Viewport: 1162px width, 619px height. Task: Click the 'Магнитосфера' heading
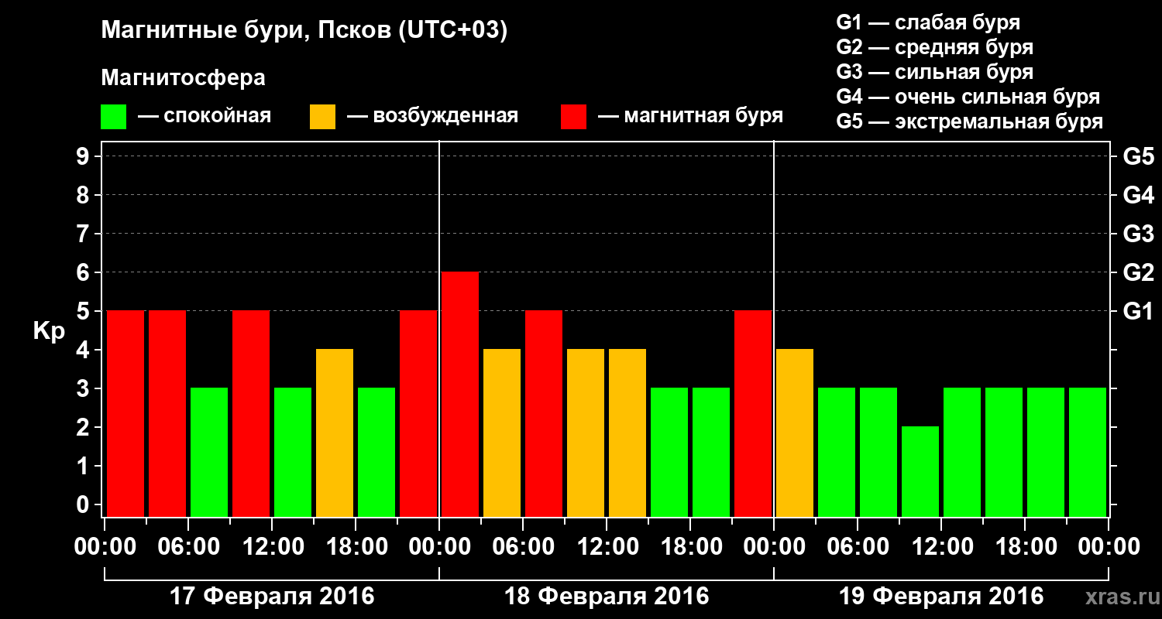[x=183, y=78]
